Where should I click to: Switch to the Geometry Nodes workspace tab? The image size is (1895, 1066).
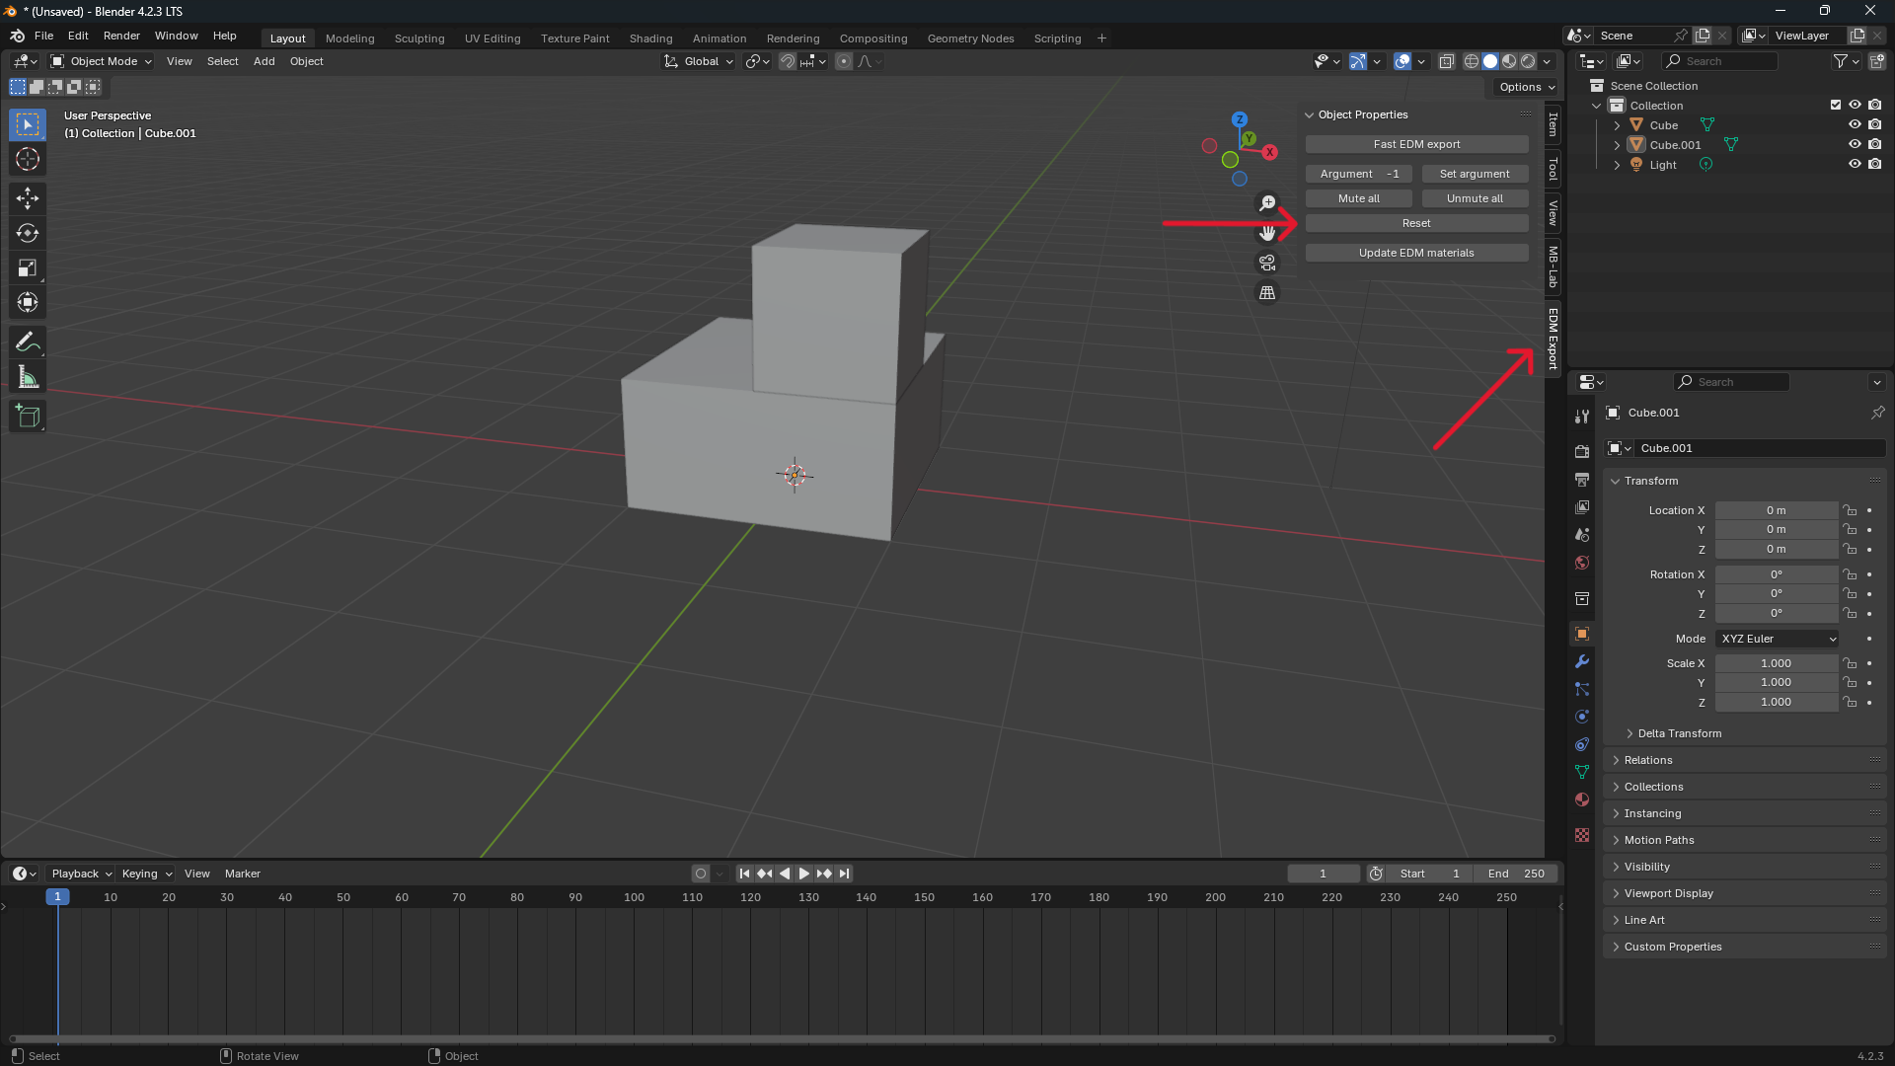(x=970, y=38)
